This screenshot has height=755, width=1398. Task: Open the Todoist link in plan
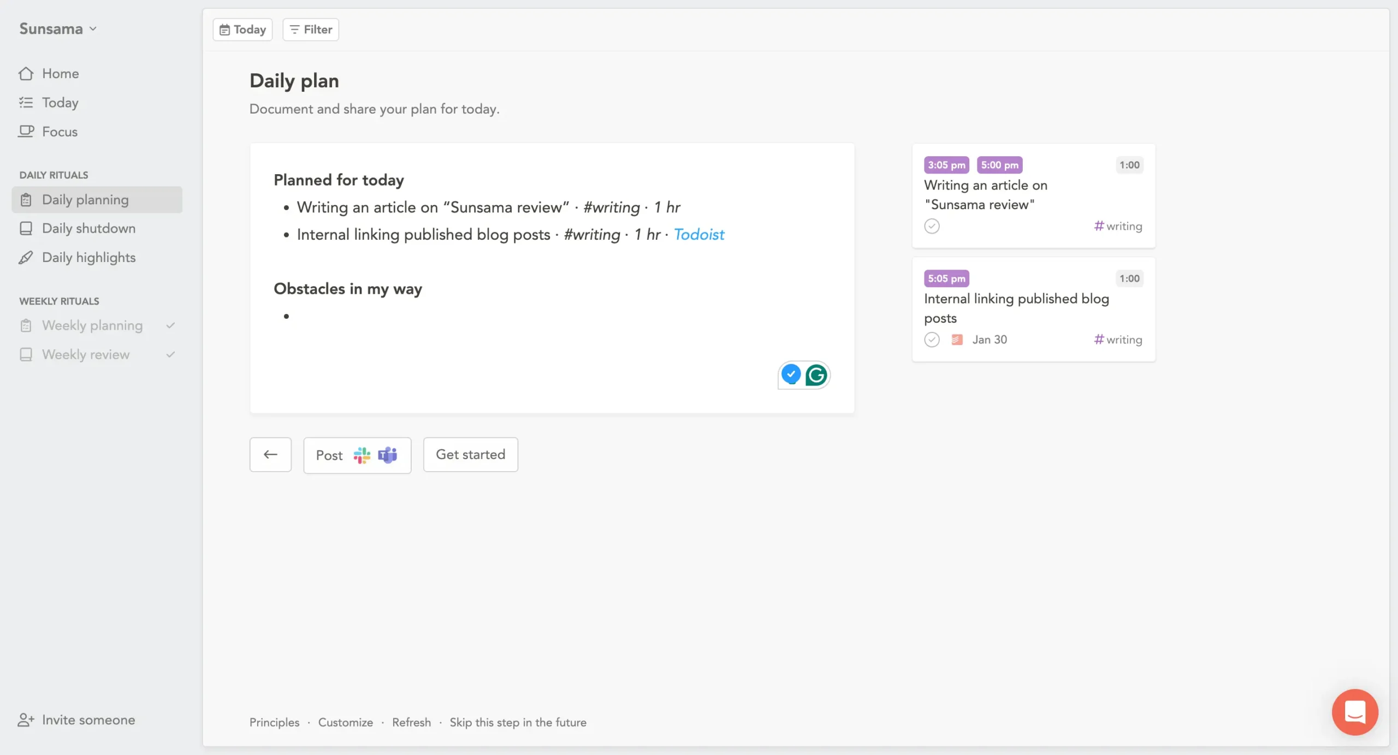pyautogui.click(x=698, y=234)
